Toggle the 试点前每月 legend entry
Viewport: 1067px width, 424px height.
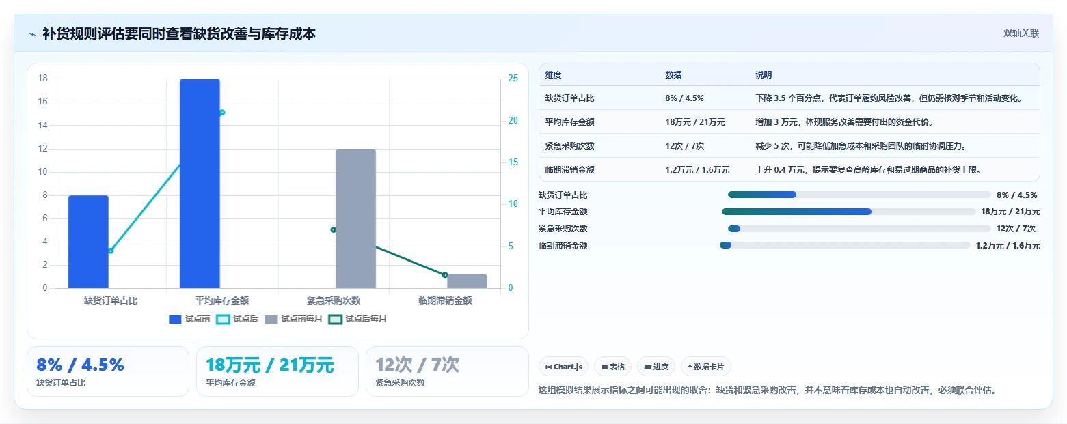click(293, 319)
